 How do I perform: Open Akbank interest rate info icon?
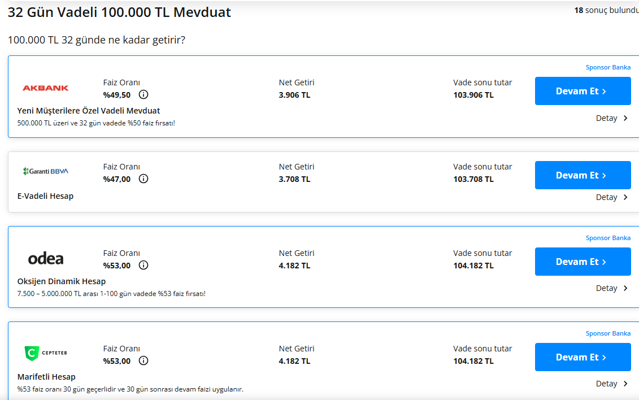[144, 94]
